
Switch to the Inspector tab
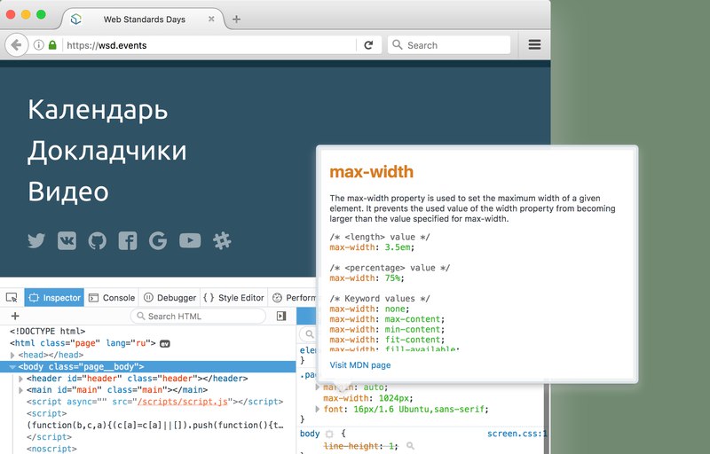[54, 298]
